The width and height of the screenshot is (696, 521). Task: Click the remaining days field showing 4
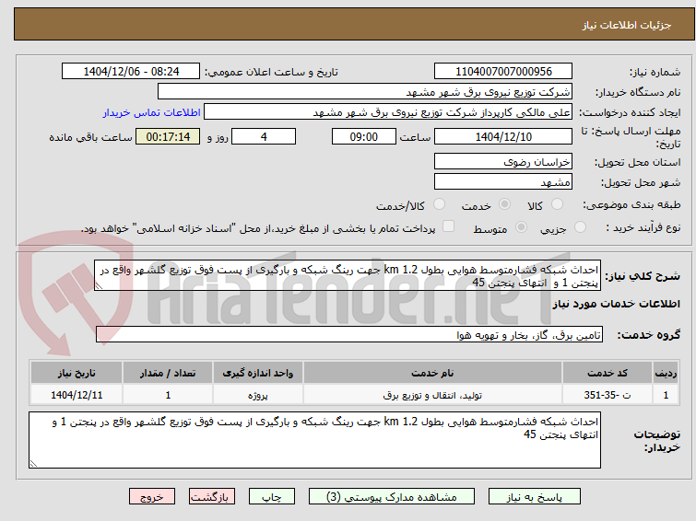264,136
